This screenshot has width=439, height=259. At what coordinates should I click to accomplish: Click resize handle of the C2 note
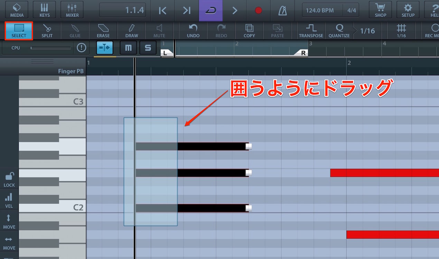pos(249,208)
